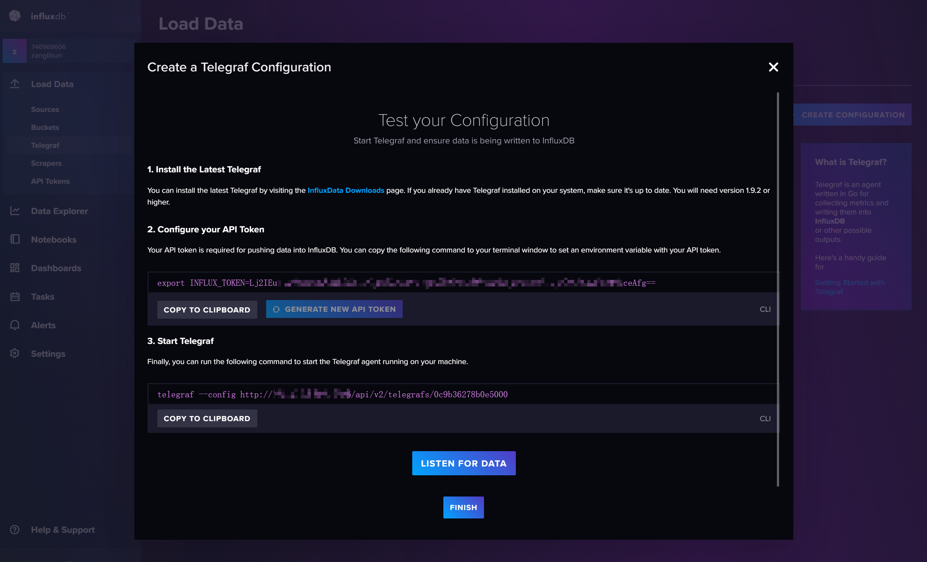
Task: Click the InfluxDB logo icon
Action: 15,16
